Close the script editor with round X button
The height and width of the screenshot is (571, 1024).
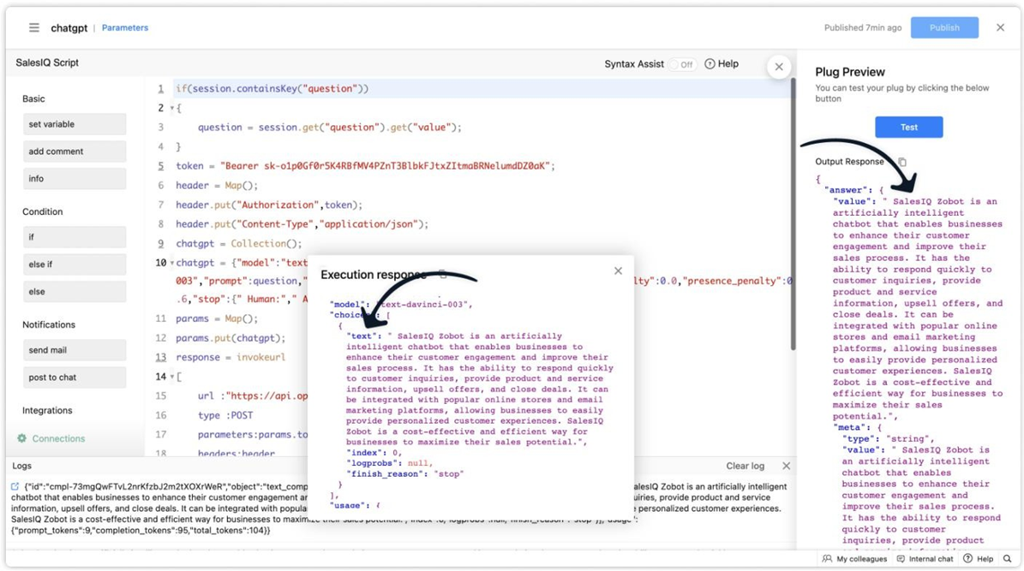tap(778, 67)
